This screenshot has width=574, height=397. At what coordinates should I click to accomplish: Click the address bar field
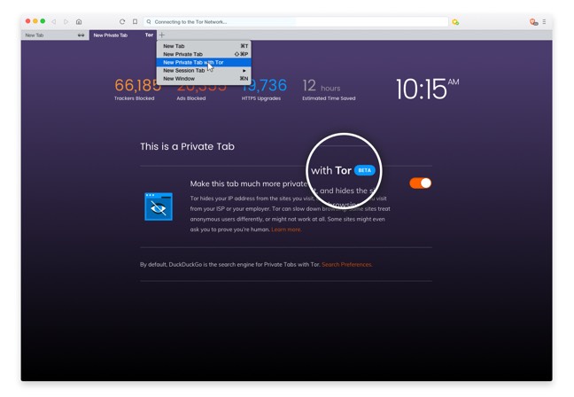296,22
